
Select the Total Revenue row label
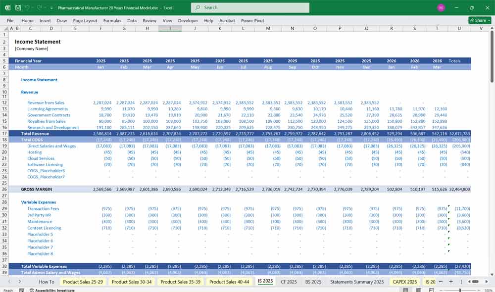coord(35,134)
